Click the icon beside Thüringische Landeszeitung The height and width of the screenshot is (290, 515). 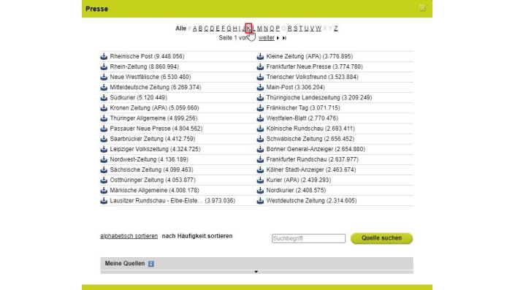[x=260, y=98]
